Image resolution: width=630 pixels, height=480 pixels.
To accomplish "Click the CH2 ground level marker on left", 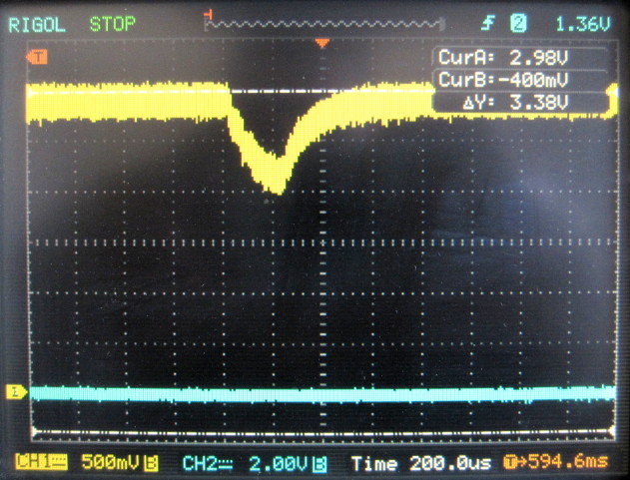I will pyautogui.click(x=16, y=391).
